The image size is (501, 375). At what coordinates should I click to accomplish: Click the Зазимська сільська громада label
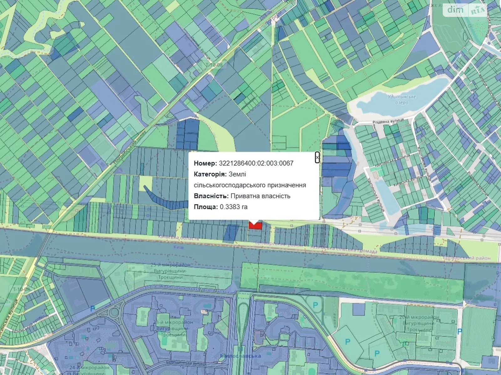click(343, 249)
